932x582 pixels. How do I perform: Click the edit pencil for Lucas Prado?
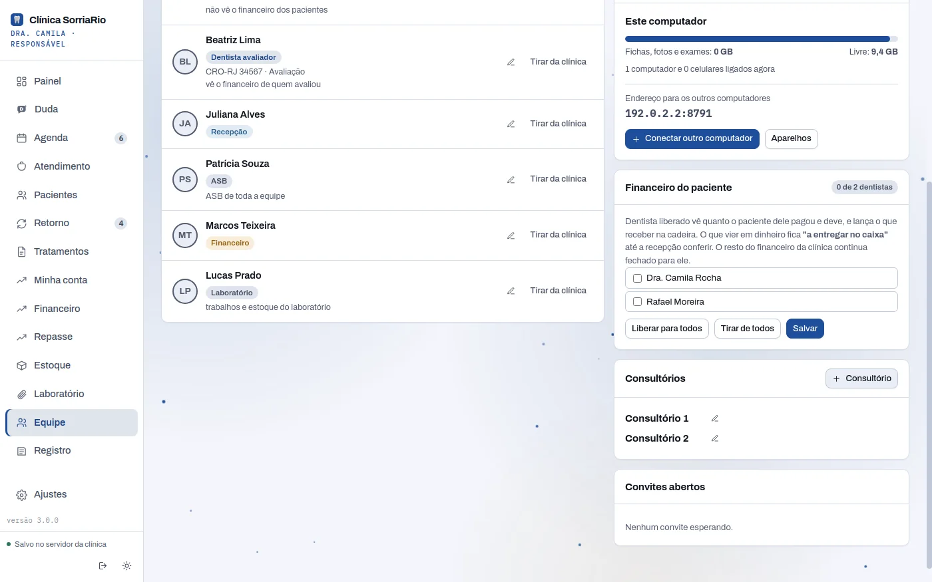511,291
